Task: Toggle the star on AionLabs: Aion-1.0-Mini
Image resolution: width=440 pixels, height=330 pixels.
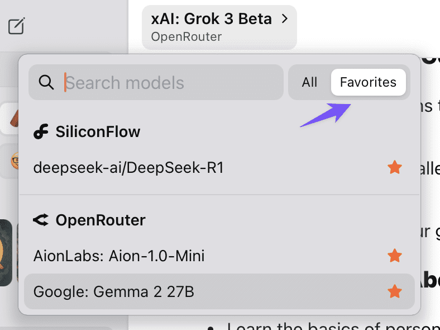Action: (x=395, y=256)
